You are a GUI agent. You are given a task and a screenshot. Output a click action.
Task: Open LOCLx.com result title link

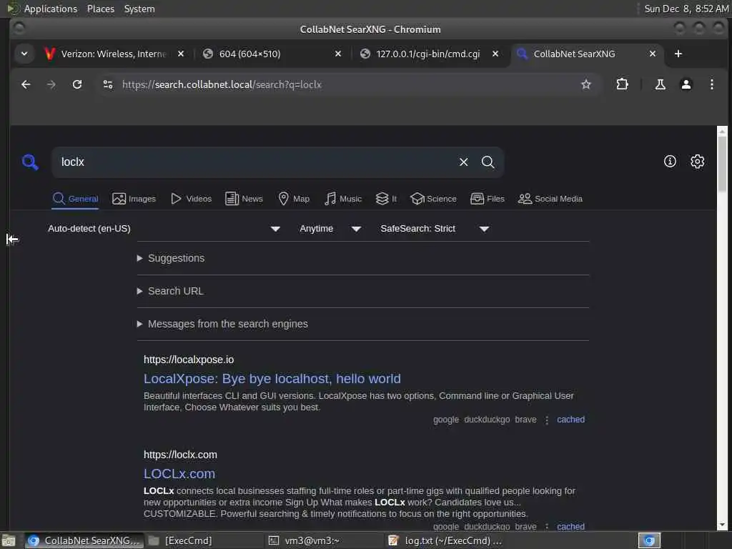179,473
